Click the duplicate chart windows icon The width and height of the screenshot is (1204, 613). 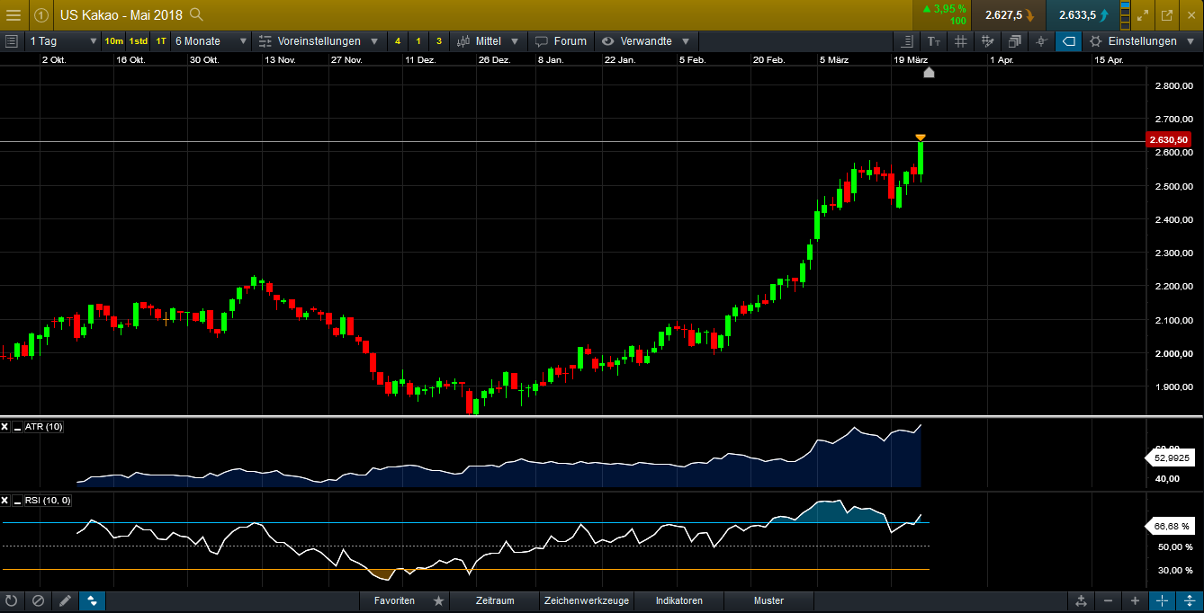click(x=1014, y=41)
